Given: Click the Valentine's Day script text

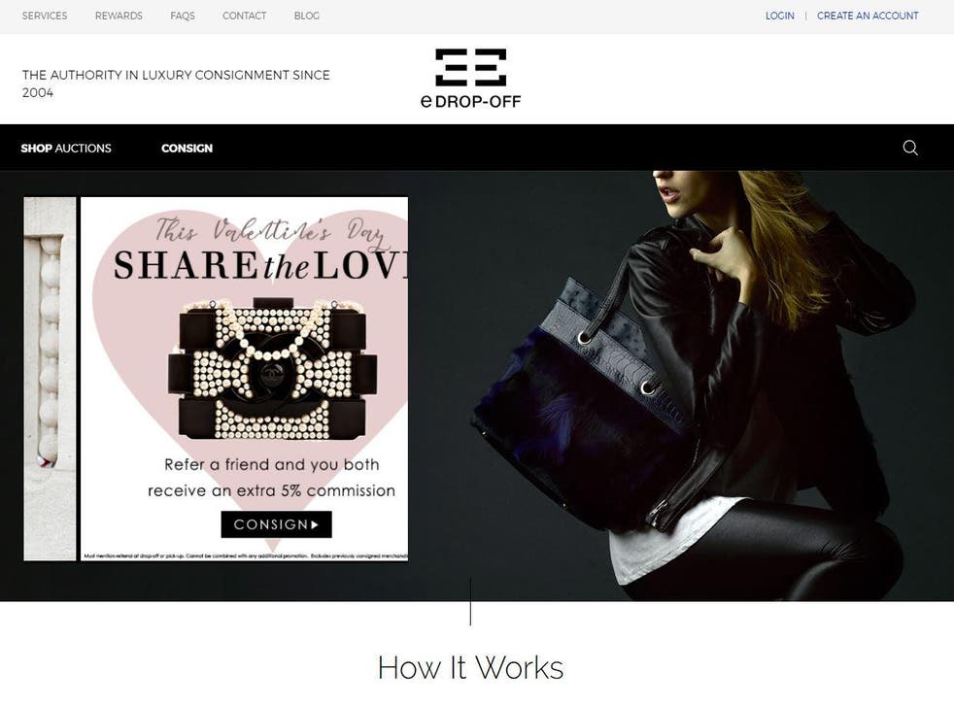Looking at the screenshot, I should 271,232.
